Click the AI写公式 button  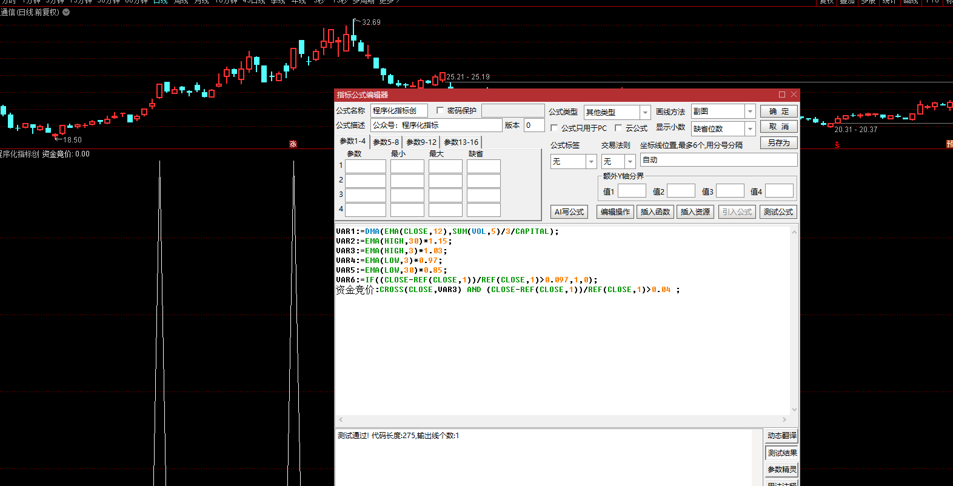(x=569, y=212)
